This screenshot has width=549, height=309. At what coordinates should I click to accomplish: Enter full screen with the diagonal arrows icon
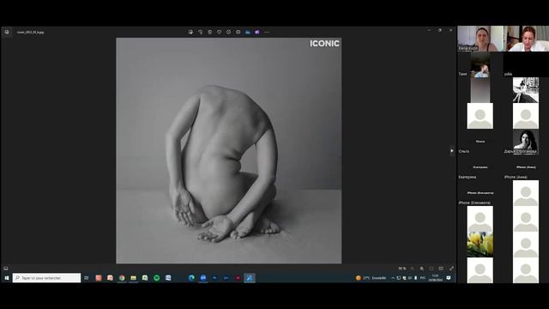[x=451, y=269]
